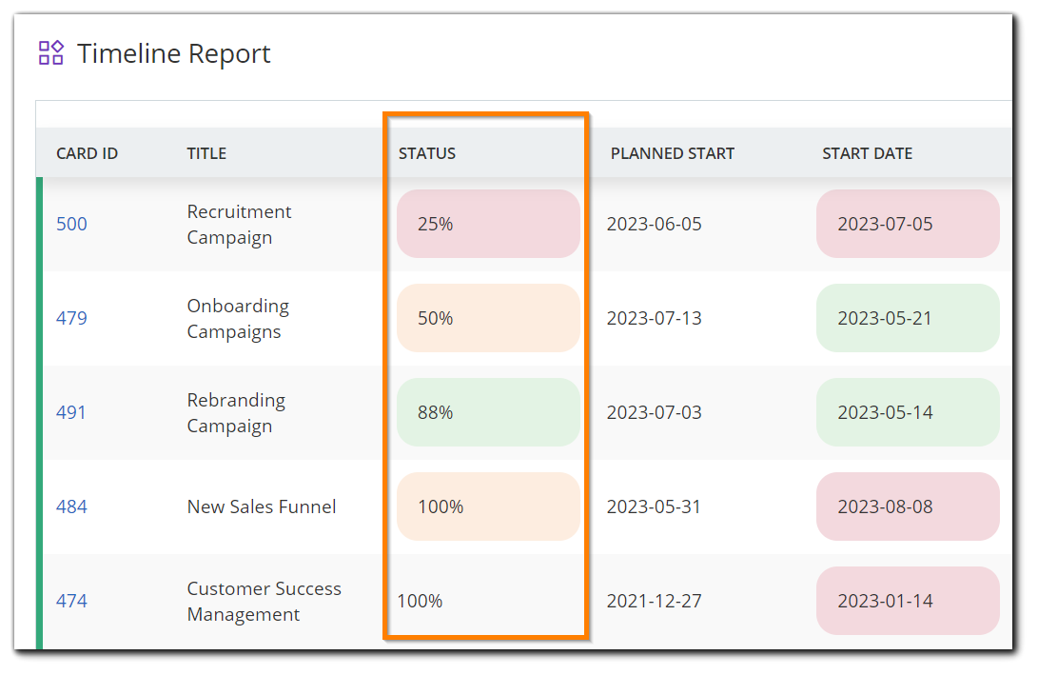The height and width of the screenshot is (675, 1038).
Task: Open card 491 via its ID link
Action: click(71, 412)
